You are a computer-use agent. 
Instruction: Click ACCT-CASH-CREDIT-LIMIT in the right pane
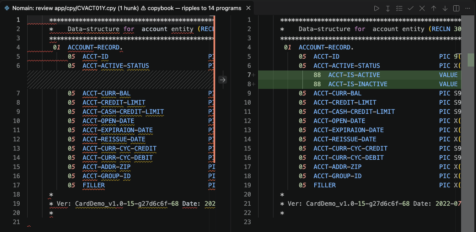tap(354, 112)
